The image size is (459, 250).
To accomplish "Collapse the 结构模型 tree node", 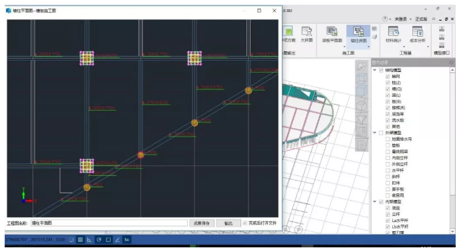I will [x=374, y=70].
